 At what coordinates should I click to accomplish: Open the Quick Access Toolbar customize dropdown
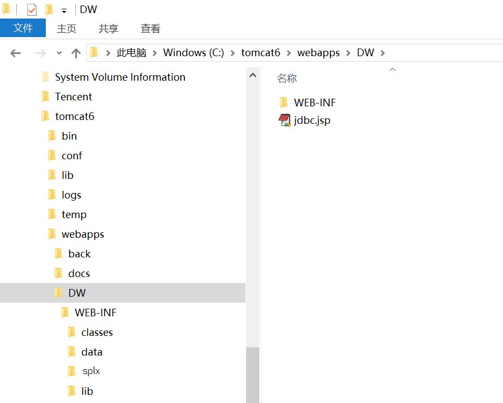click(64, 11)
